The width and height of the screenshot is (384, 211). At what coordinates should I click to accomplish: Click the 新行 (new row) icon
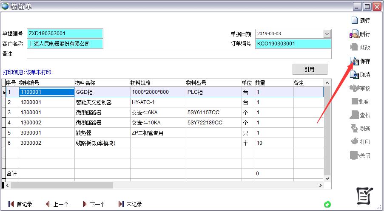tap(354, 20)
